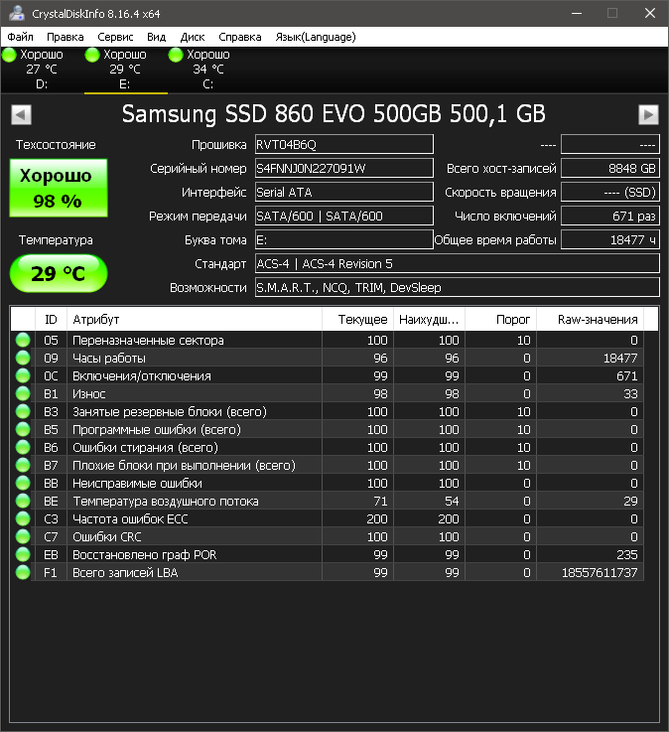
Task: Click the serial number field S4FNNJ0N227091W
Action: pos(344,168)
